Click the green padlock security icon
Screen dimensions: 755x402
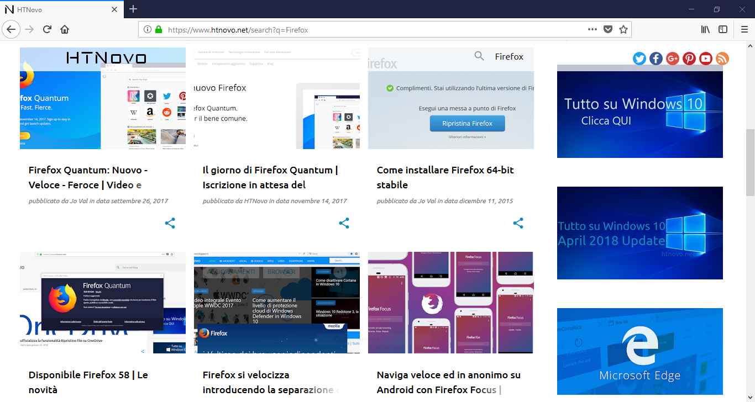159,29
